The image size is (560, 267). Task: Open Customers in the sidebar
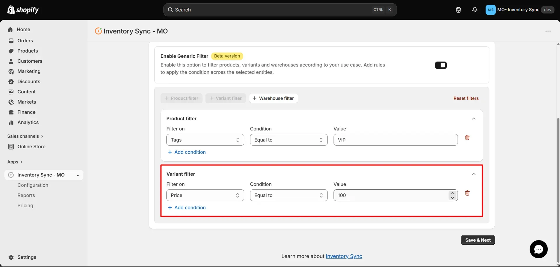click(30, 61)
